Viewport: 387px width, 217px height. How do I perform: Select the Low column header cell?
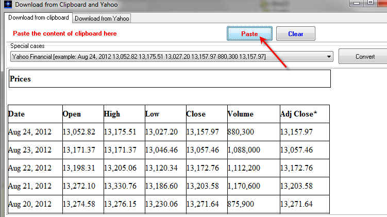[164, 114]
